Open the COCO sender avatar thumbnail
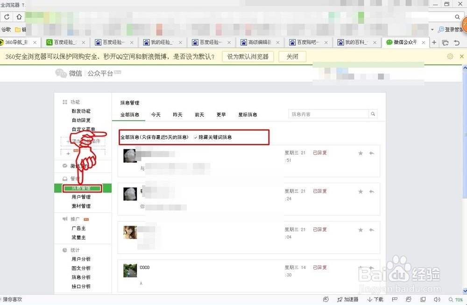 point(130,270)
